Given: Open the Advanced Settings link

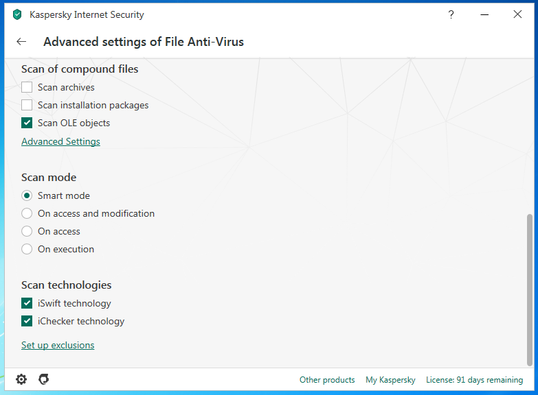Looking at the screenshot, I should tap(60, 141).
